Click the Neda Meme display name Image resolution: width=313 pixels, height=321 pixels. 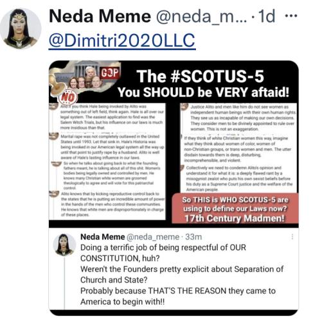click(100, 16)
